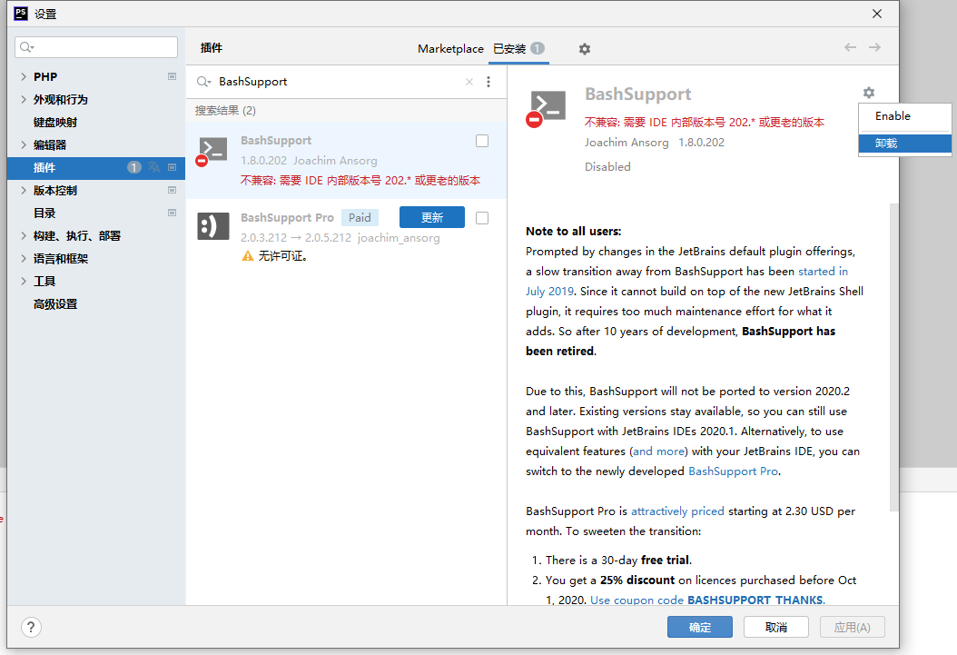
Task: Click the large BashSupport icon in details
Action: click(547, 108)
